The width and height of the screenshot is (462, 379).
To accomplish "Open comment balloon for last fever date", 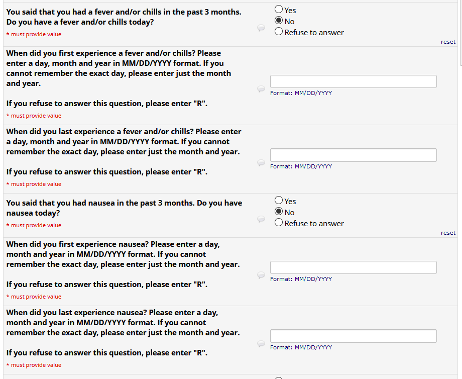I will [x=261, y=162].
